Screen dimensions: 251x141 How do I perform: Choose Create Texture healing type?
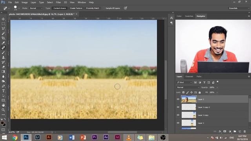(76, 8)
